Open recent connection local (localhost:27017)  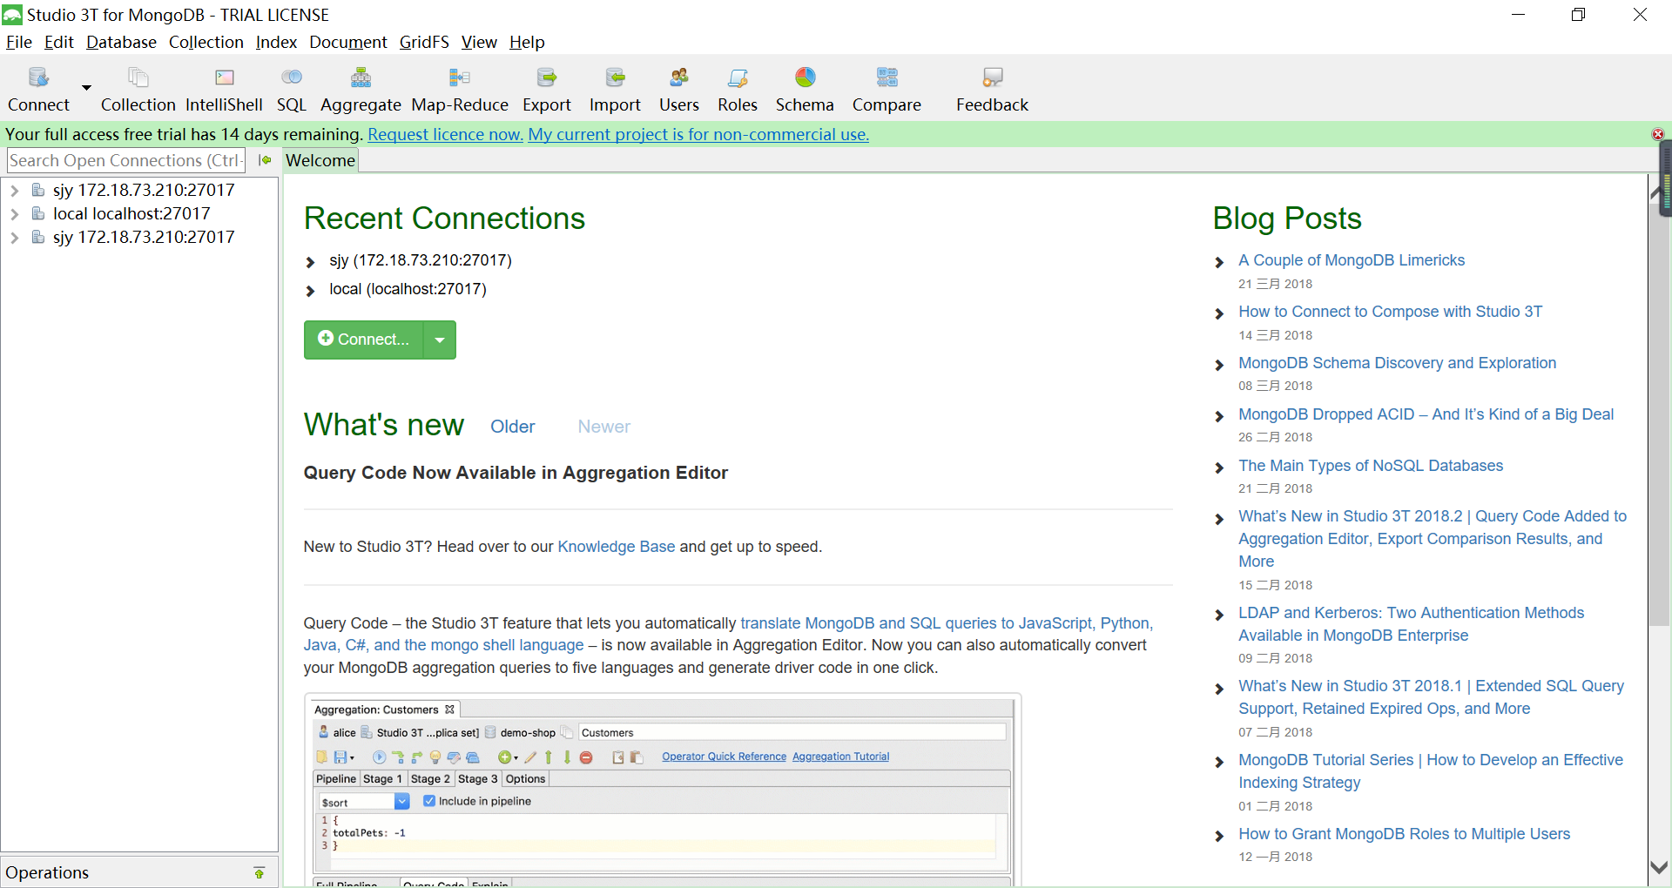tap(408, 289)
